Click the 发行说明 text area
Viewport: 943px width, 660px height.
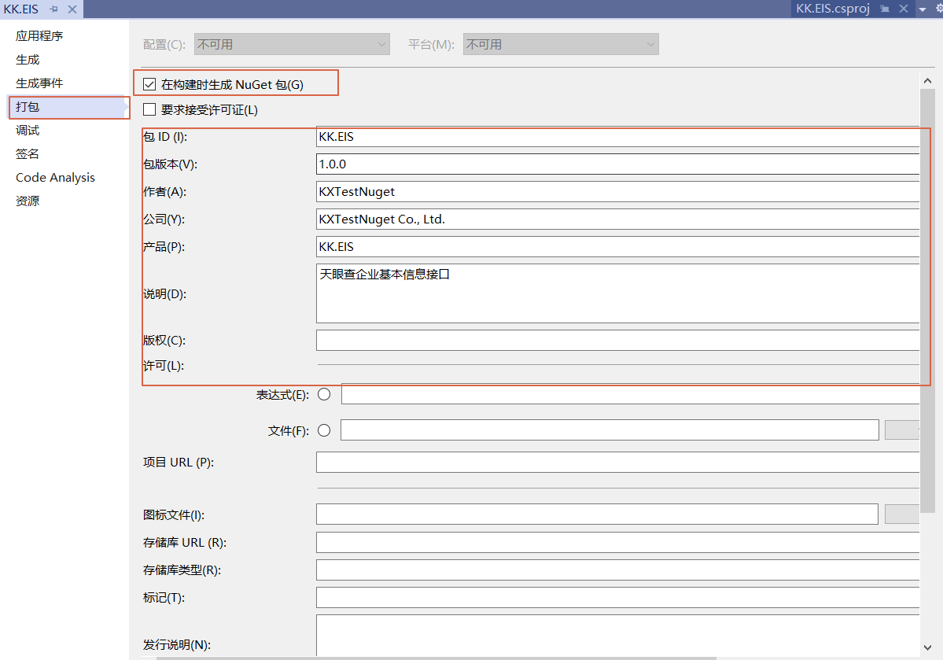(617, 636)
